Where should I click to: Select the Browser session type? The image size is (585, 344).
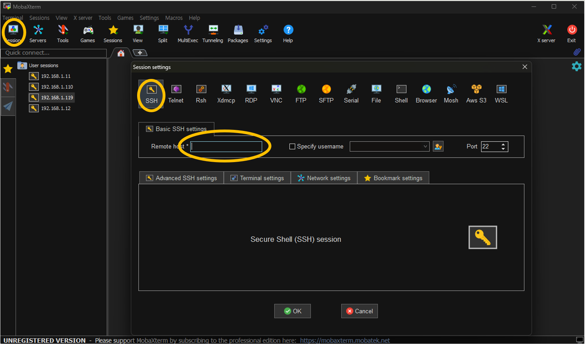[x=426, y=94]
